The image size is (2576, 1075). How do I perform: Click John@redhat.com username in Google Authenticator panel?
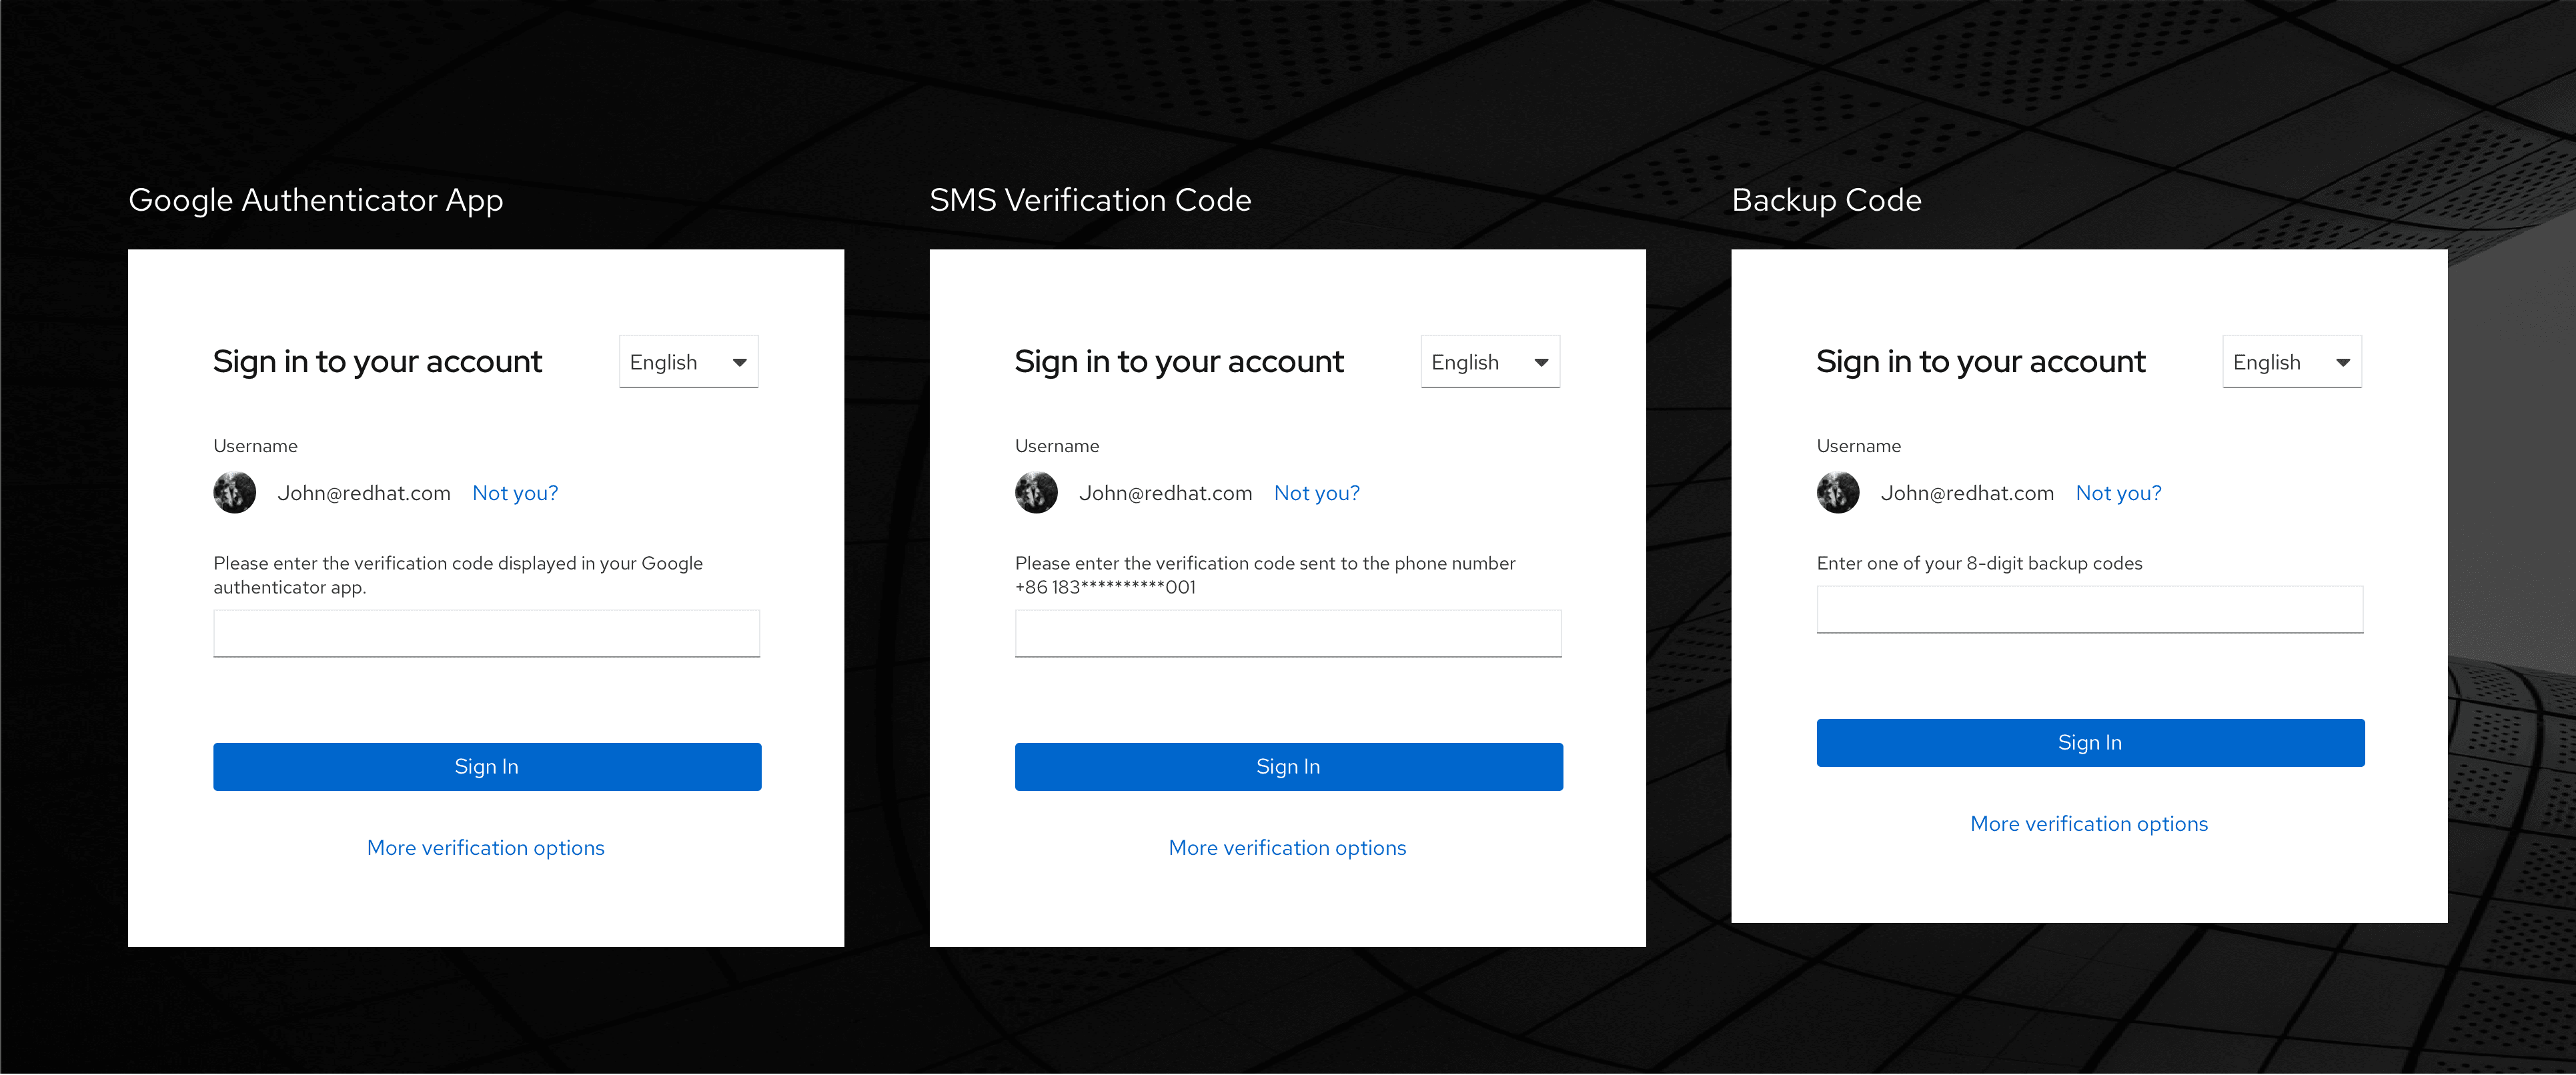[364, 493]
